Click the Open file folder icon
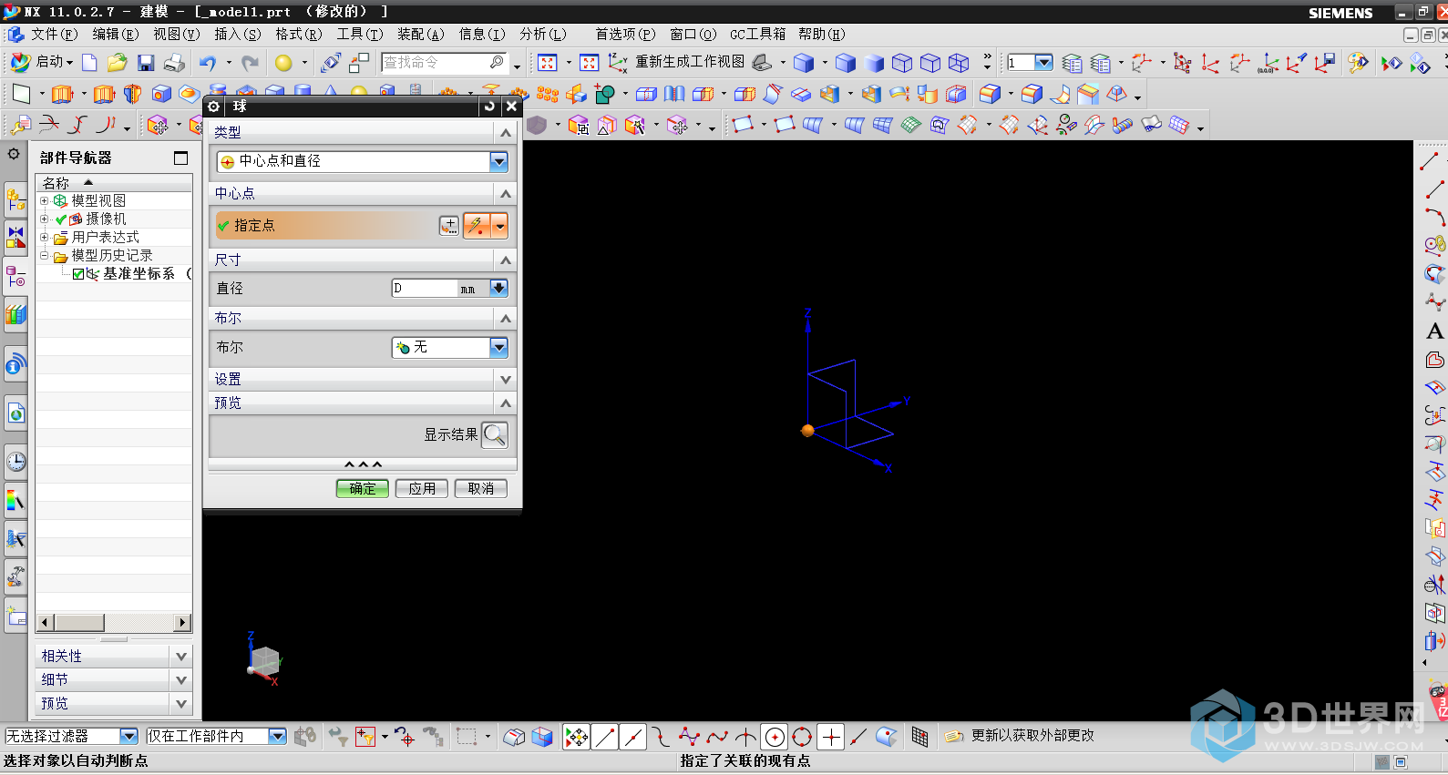This screenshot has height=775, width=1448. [x=117, y=63]
